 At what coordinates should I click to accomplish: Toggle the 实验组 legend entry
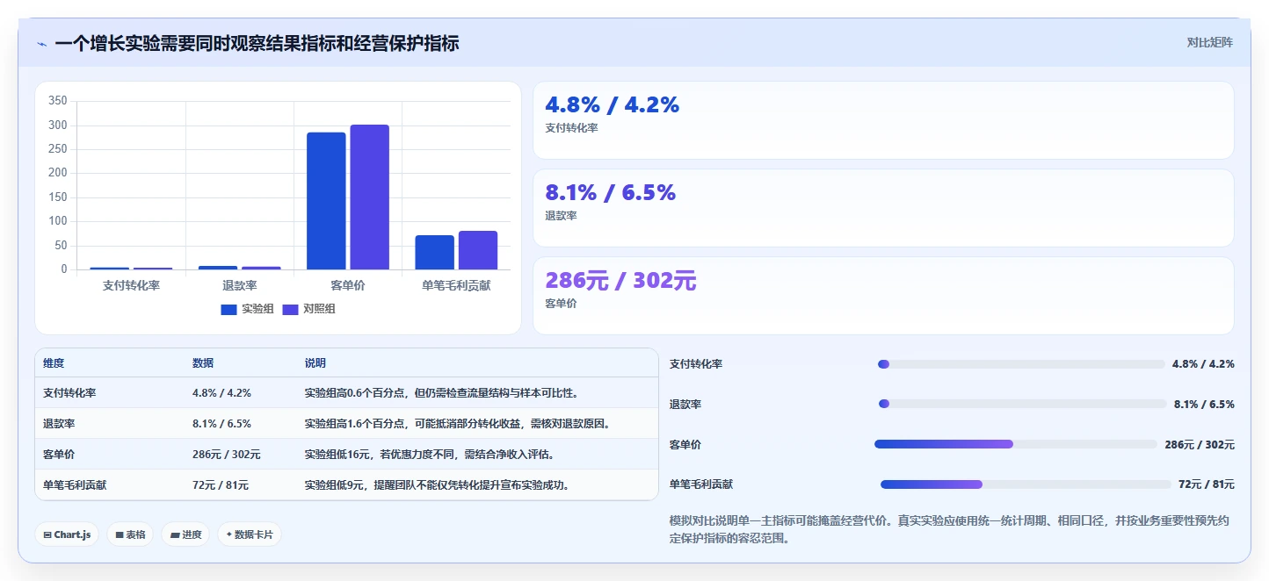[x=247, y=309]
